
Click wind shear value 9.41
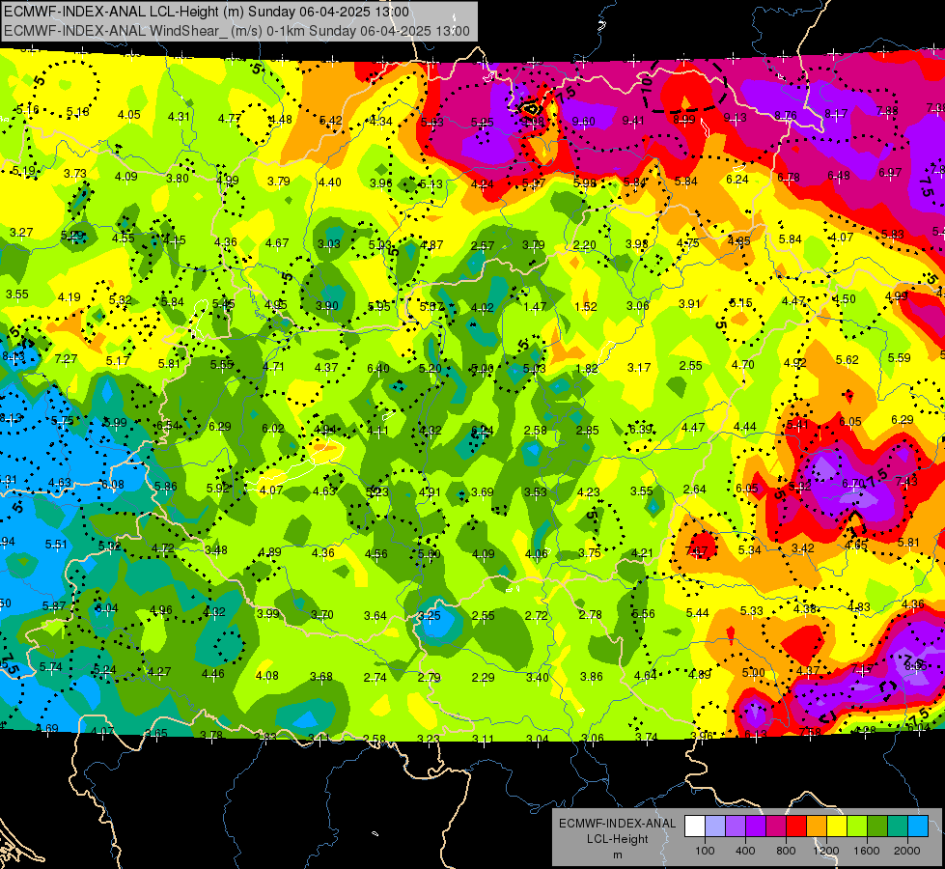[x=633, y=121]
